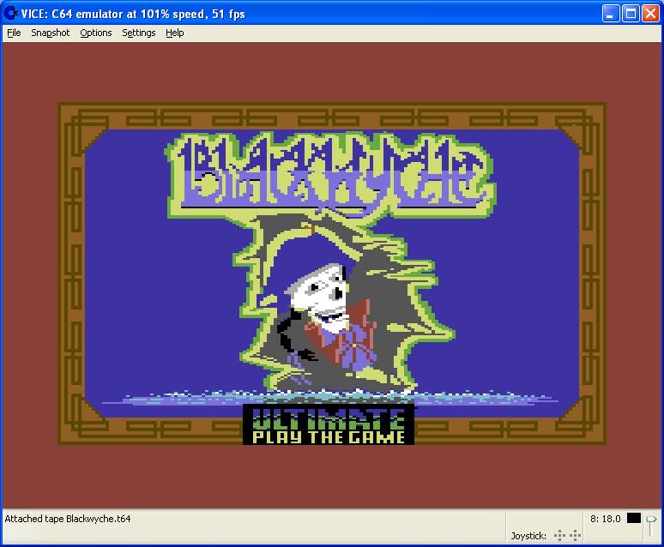The height and width of the screenshot is (547, 664).
Task: Open the Snapshot menu
Action: point(50,33)
